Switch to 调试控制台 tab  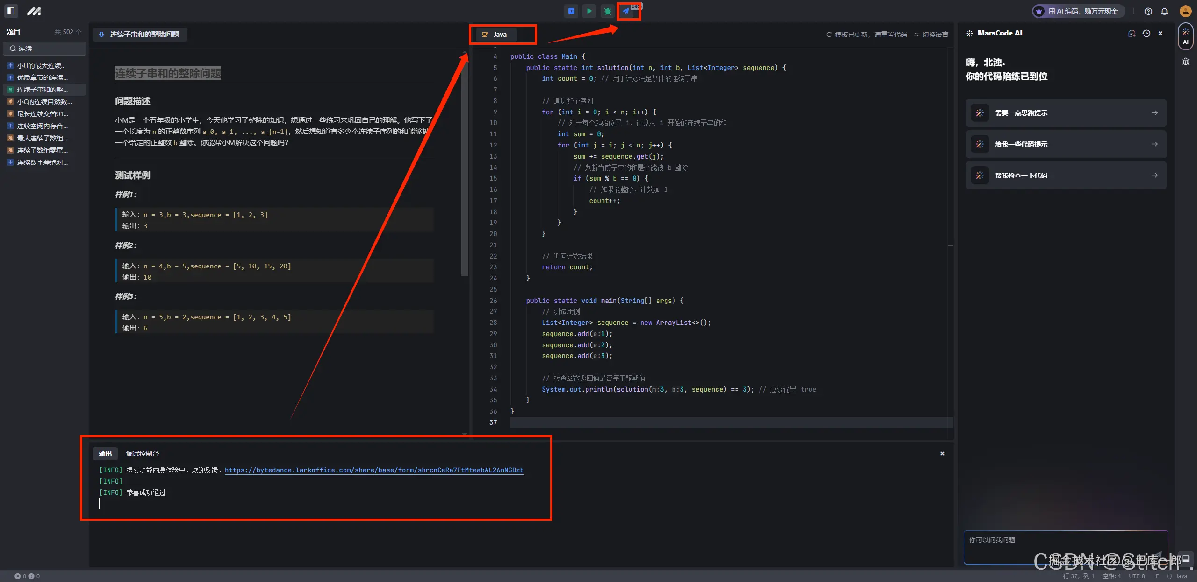[142, 454]
